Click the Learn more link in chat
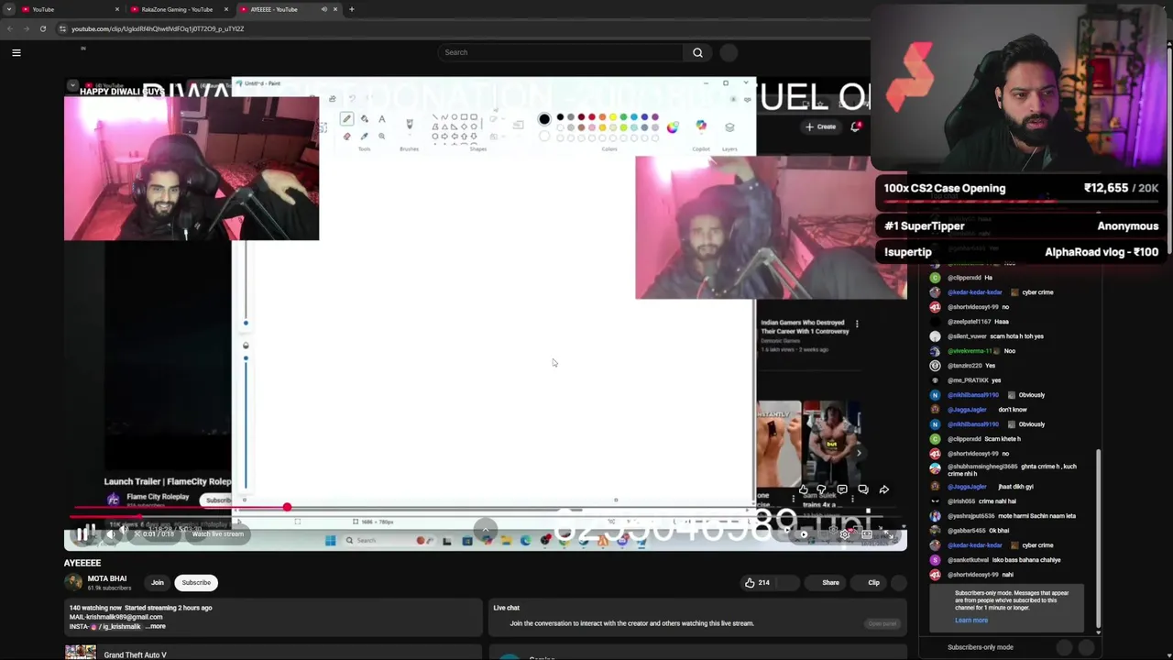This screenshot has width=1173, height=660. tap(971, 621)
